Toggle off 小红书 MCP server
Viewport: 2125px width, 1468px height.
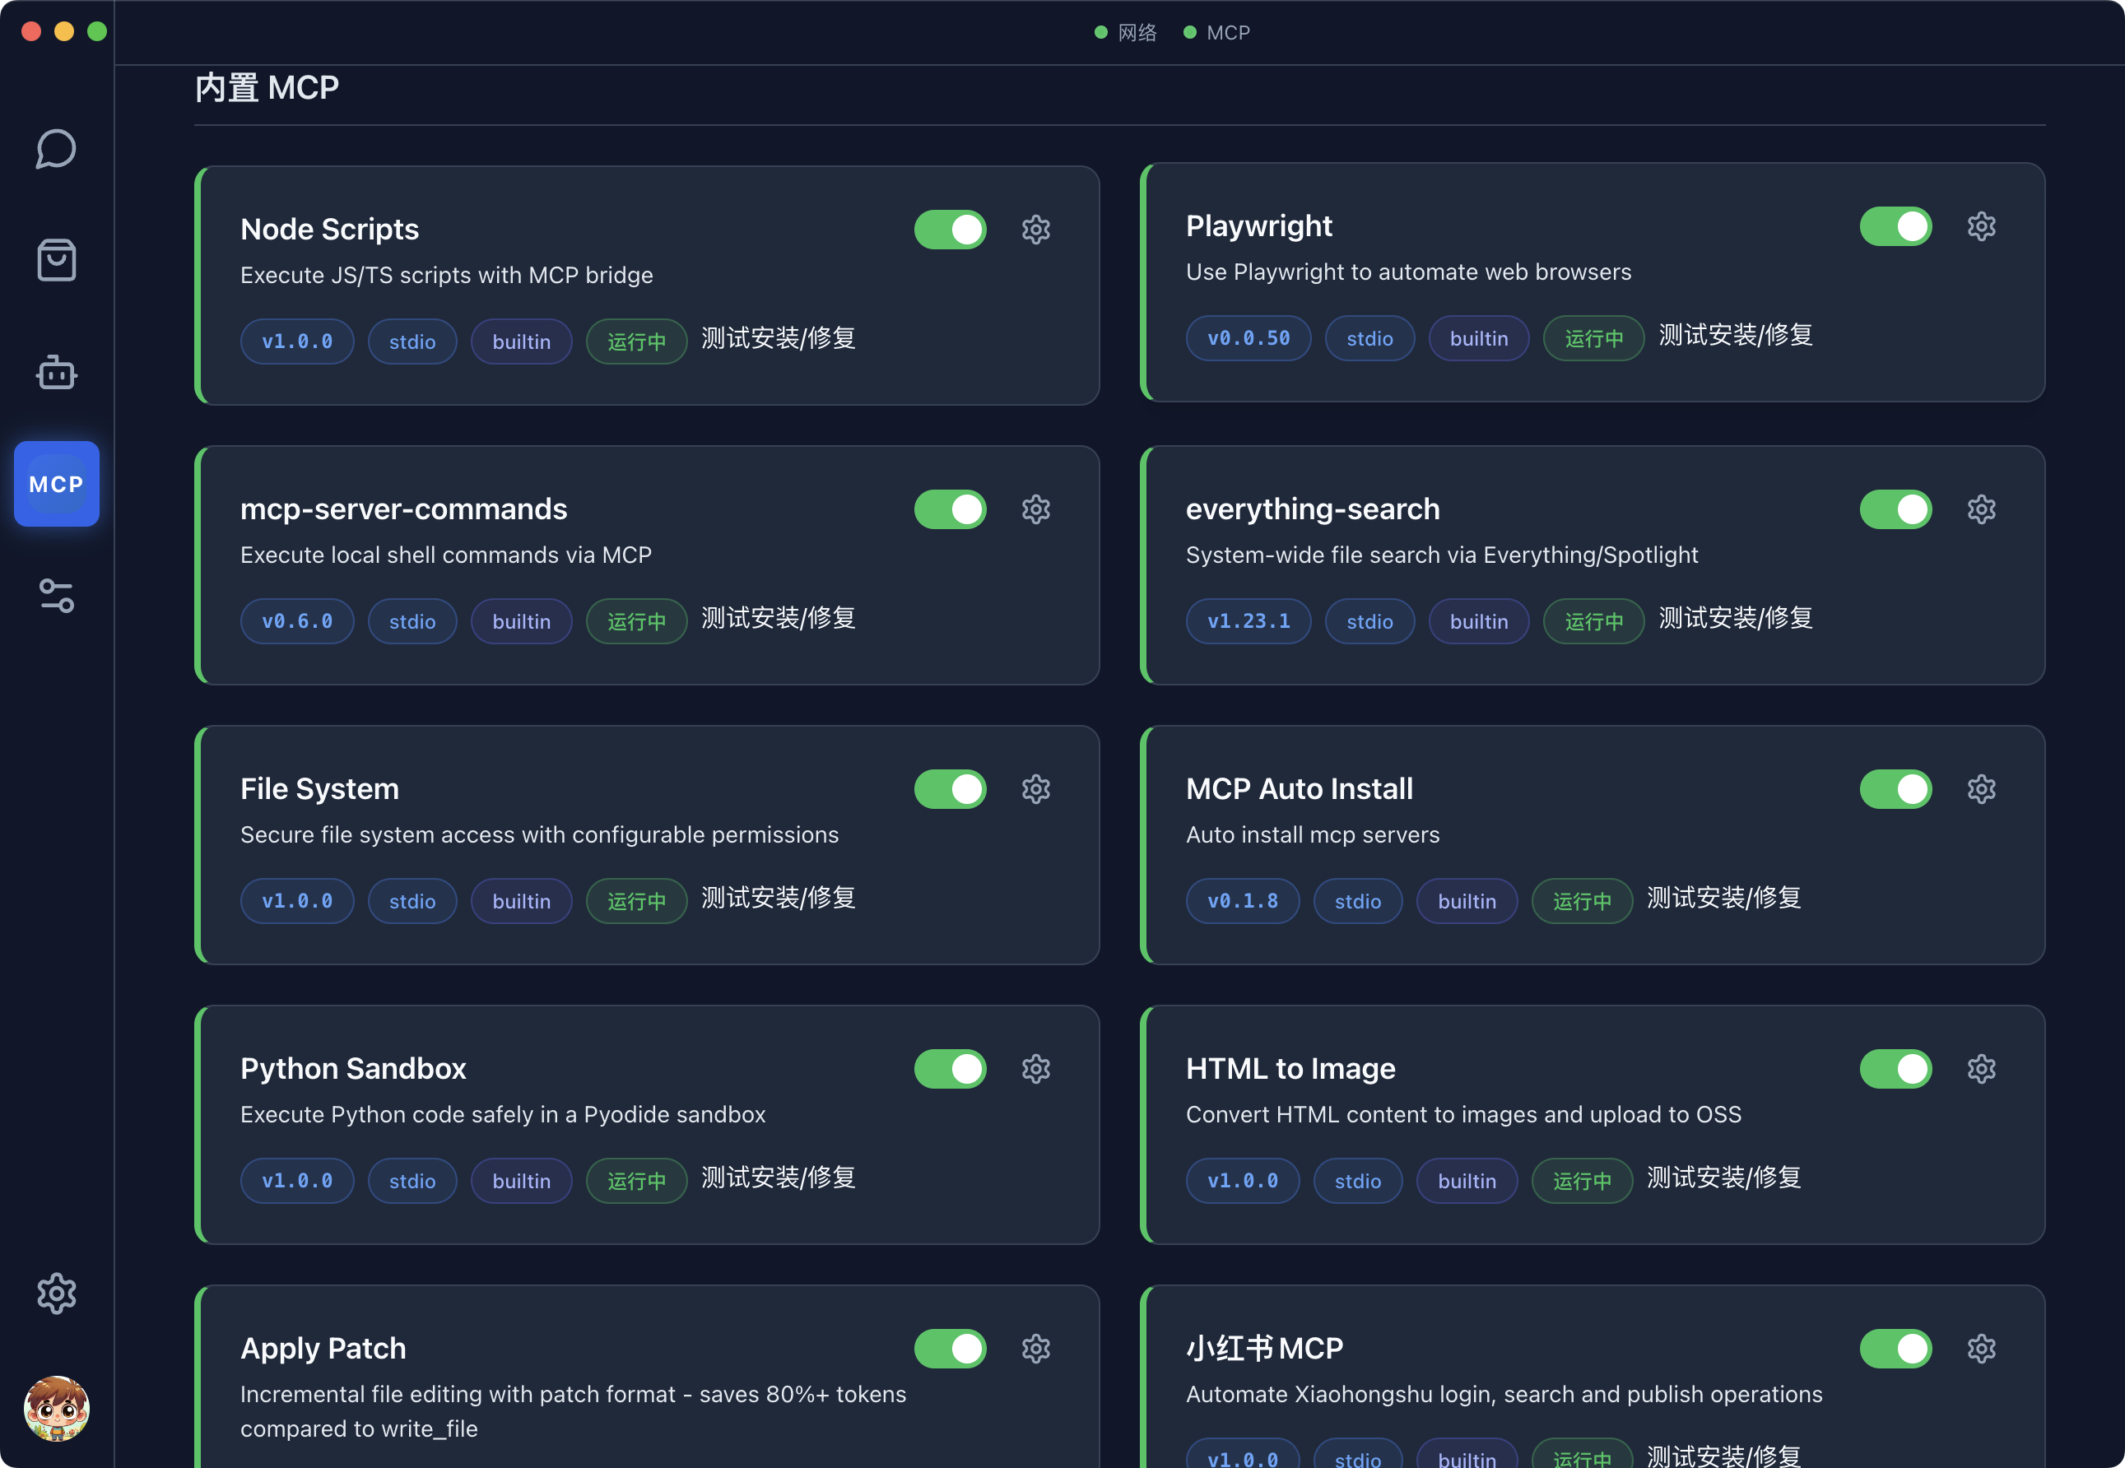point(1895,1349)
